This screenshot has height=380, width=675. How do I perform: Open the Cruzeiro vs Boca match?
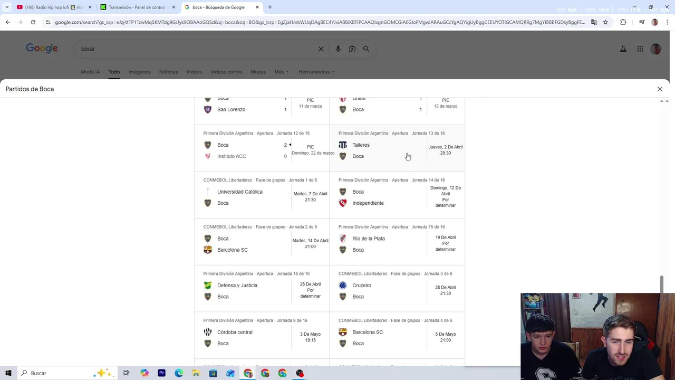coord(397,289)
